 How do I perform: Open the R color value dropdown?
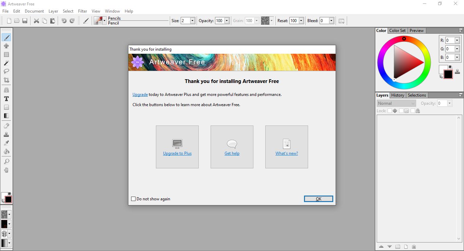point(457,40)
